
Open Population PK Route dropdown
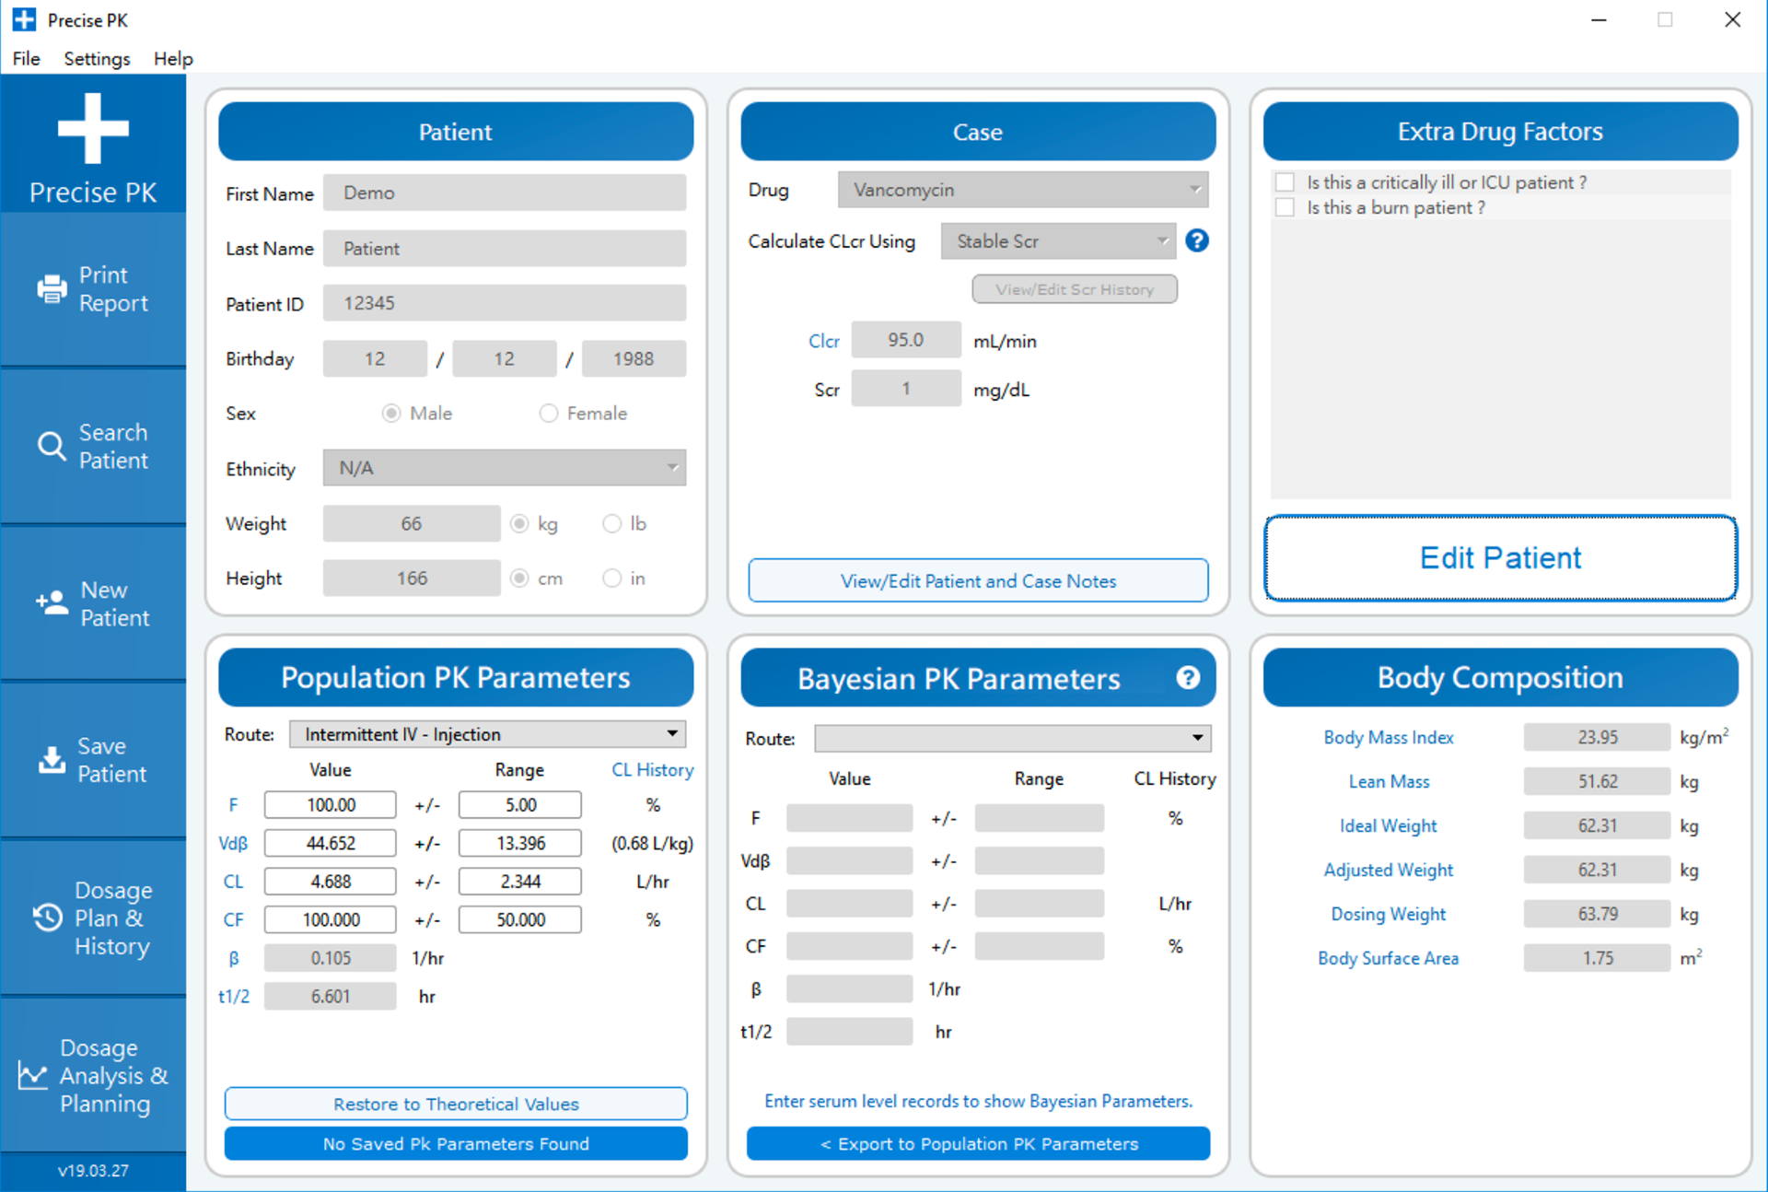pyautogui.click(x=488, y=734)
